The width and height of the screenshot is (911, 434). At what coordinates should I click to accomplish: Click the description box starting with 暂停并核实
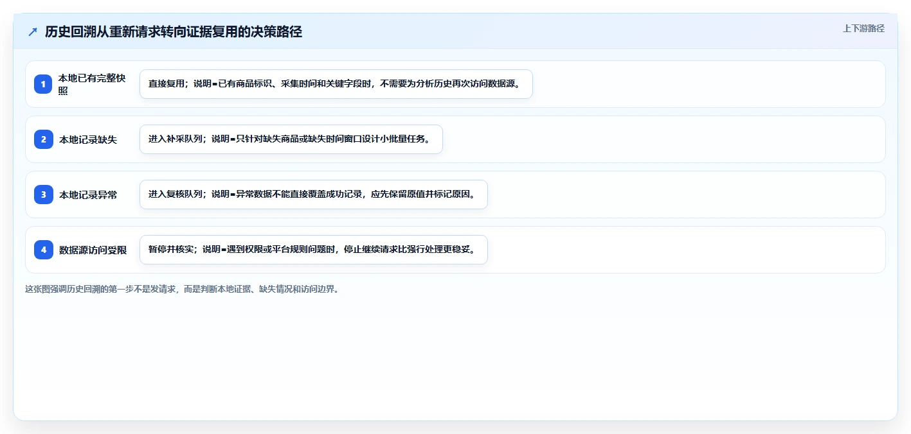pos(314,250)
